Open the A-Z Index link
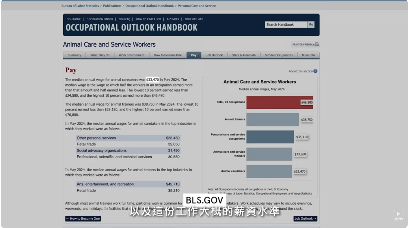 (173, 19)
